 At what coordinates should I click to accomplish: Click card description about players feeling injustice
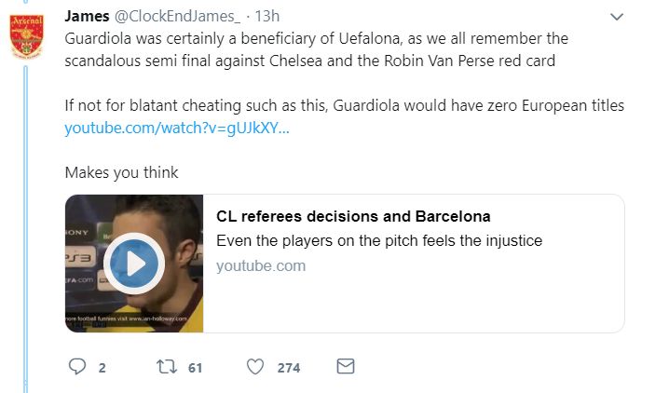click(x=379, y=241)
